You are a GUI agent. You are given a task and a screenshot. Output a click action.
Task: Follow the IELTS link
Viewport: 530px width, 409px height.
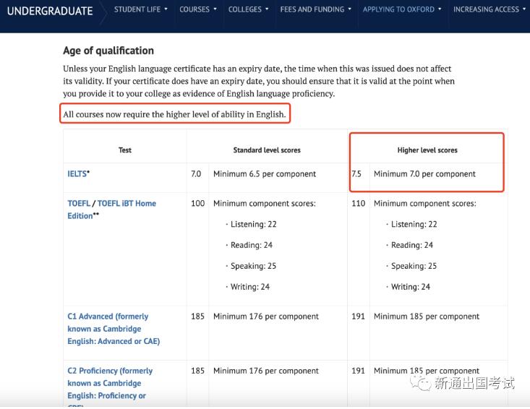(x=77, y=174)
